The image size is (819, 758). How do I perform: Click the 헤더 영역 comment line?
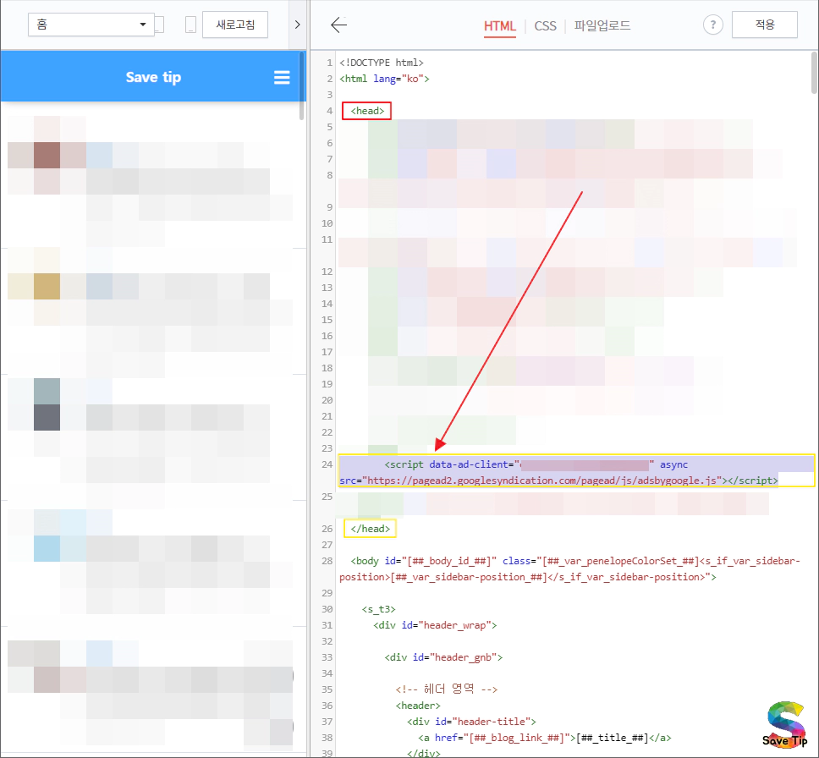point(447,689)
